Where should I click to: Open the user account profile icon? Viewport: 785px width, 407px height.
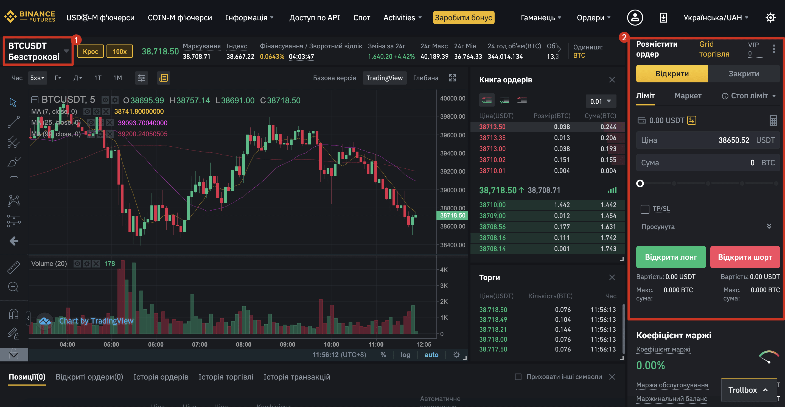(635, 18)
